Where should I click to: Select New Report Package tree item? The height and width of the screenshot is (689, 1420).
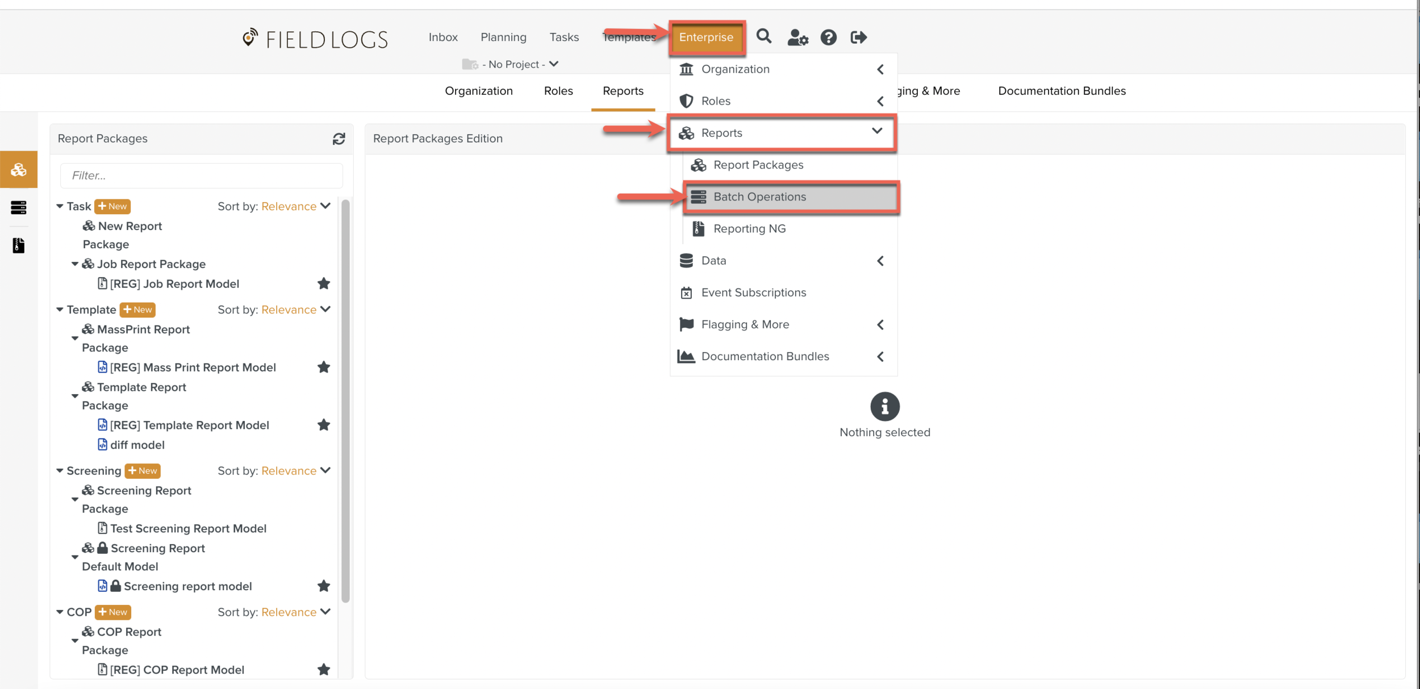[x=122, y=235]
